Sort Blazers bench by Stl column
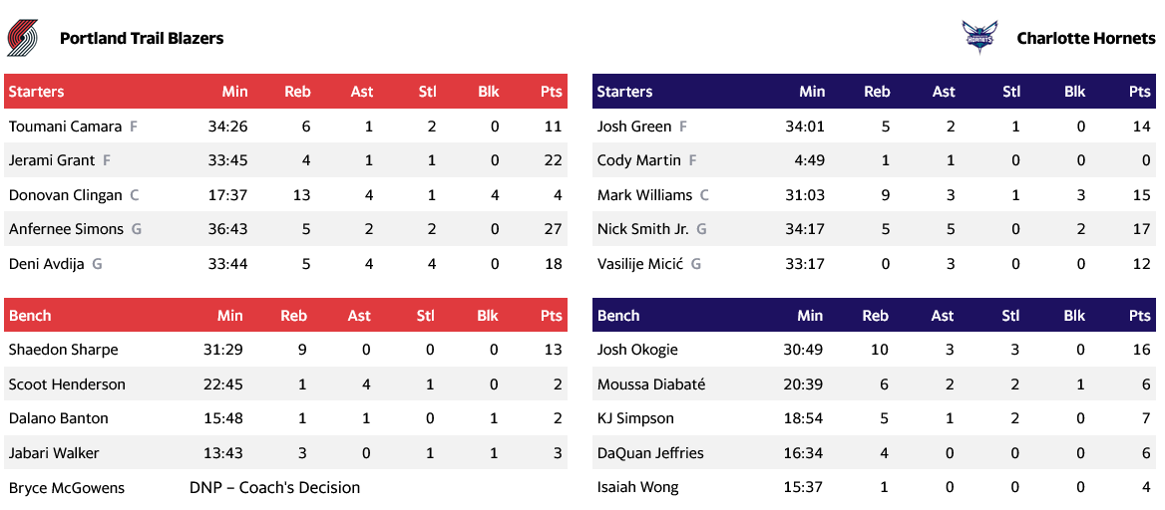Viewport: 1165px width, 510px height. tap(426, 316)
